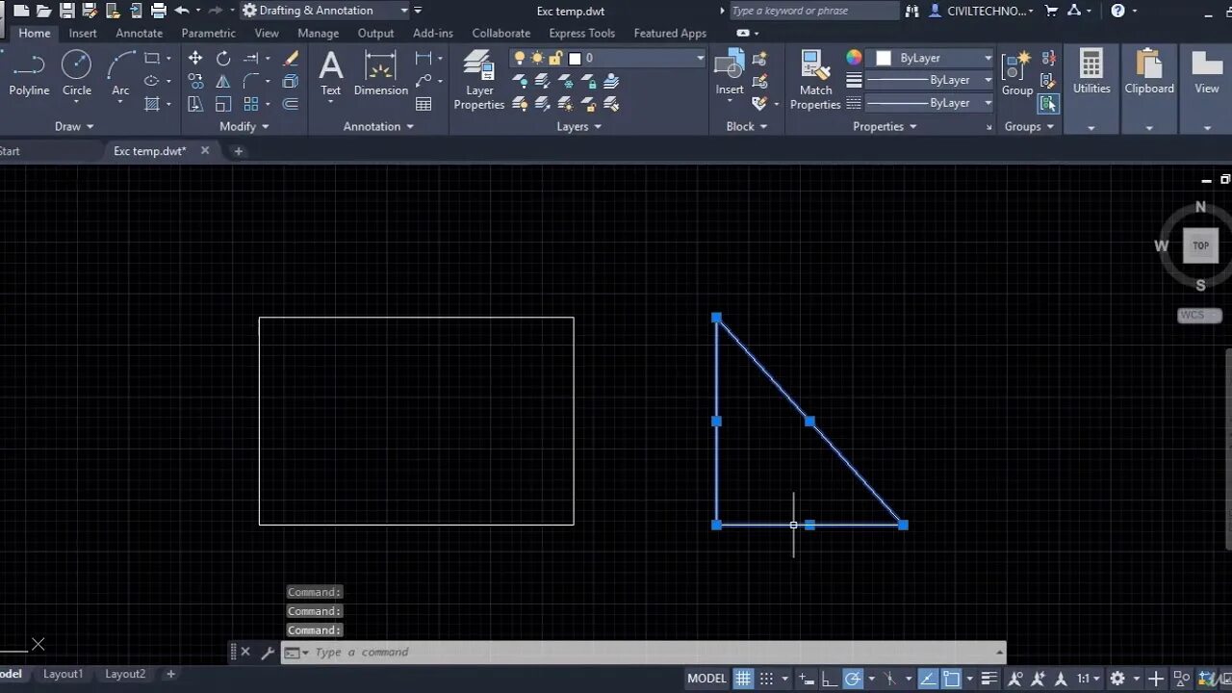
Task: Activate the Move tool in Modify panel
Action: 195,58
